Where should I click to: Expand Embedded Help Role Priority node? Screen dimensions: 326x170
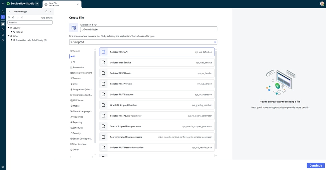tap(12, 40)
